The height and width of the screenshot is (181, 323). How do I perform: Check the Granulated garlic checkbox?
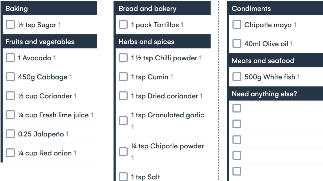(x=123, y=121)
